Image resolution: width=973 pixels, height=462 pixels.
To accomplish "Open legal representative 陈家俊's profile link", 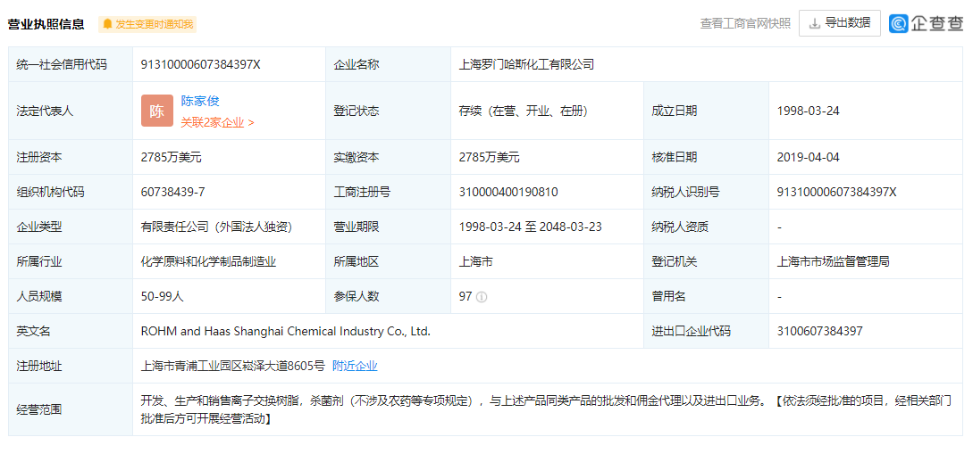I will [200, 102].
